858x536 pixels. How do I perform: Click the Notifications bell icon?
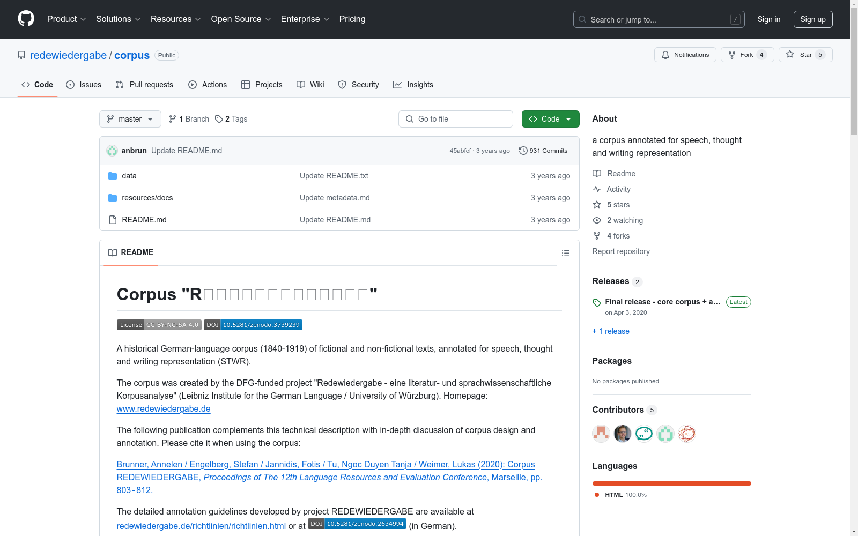tap(665, 55)
